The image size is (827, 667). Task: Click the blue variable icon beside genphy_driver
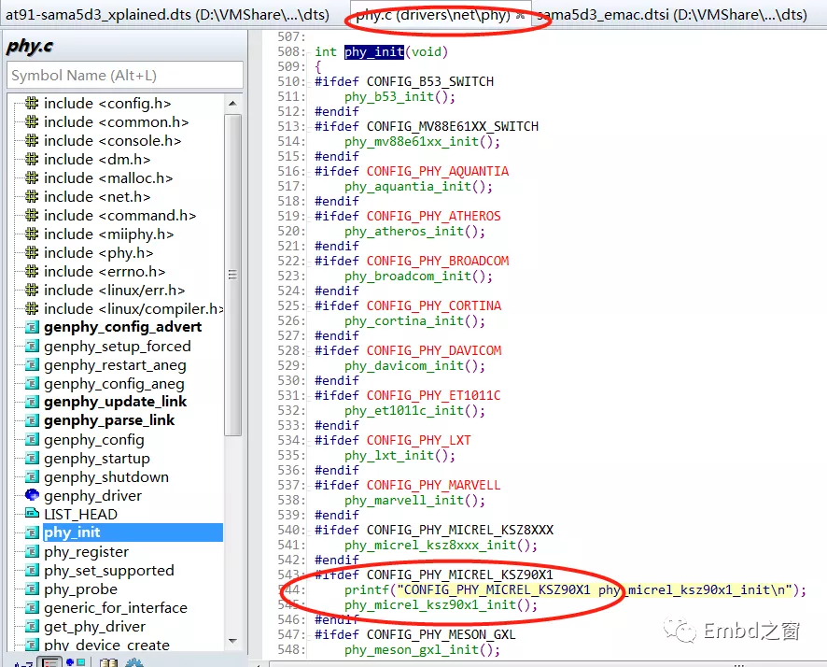pyautogui.click(x=32, y=495)
